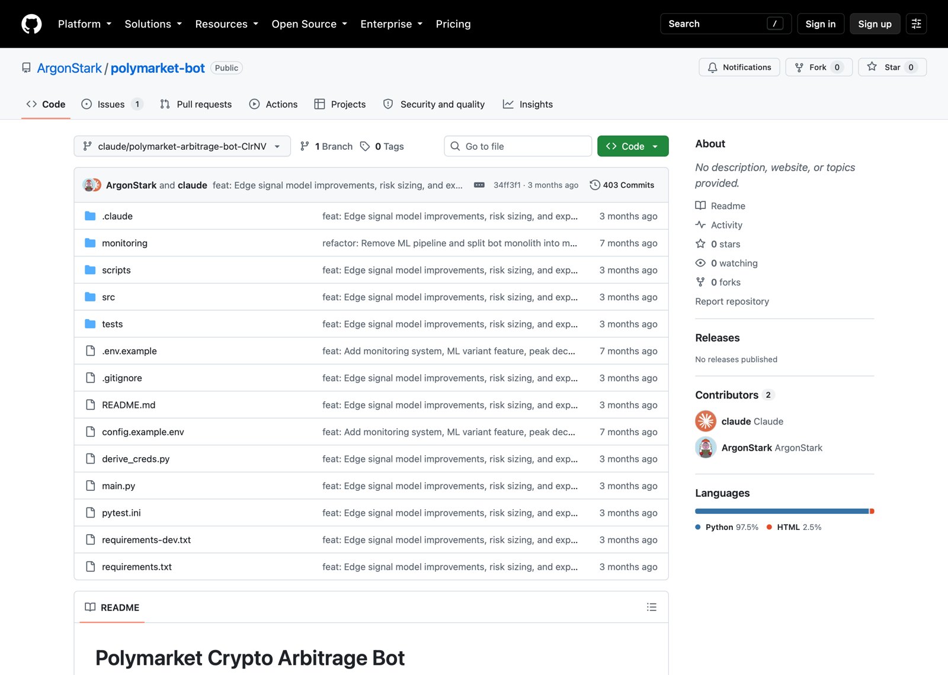Open the Security and quality tab

[434, 104]
